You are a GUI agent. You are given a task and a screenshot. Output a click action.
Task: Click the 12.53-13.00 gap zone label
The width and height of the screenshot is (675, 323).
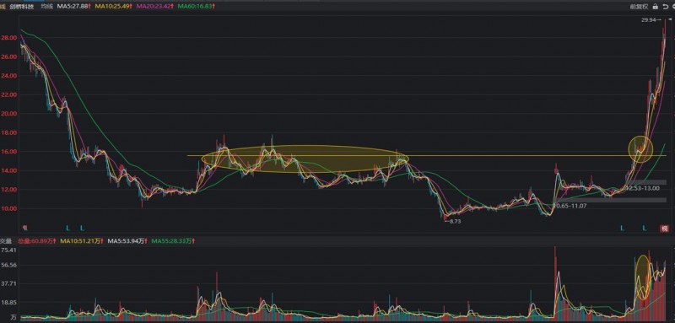642,188
